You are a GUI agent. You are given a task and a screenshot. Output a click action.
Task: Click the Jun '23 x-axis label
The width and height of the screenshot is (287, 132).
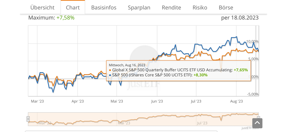(x=157, y=101)
